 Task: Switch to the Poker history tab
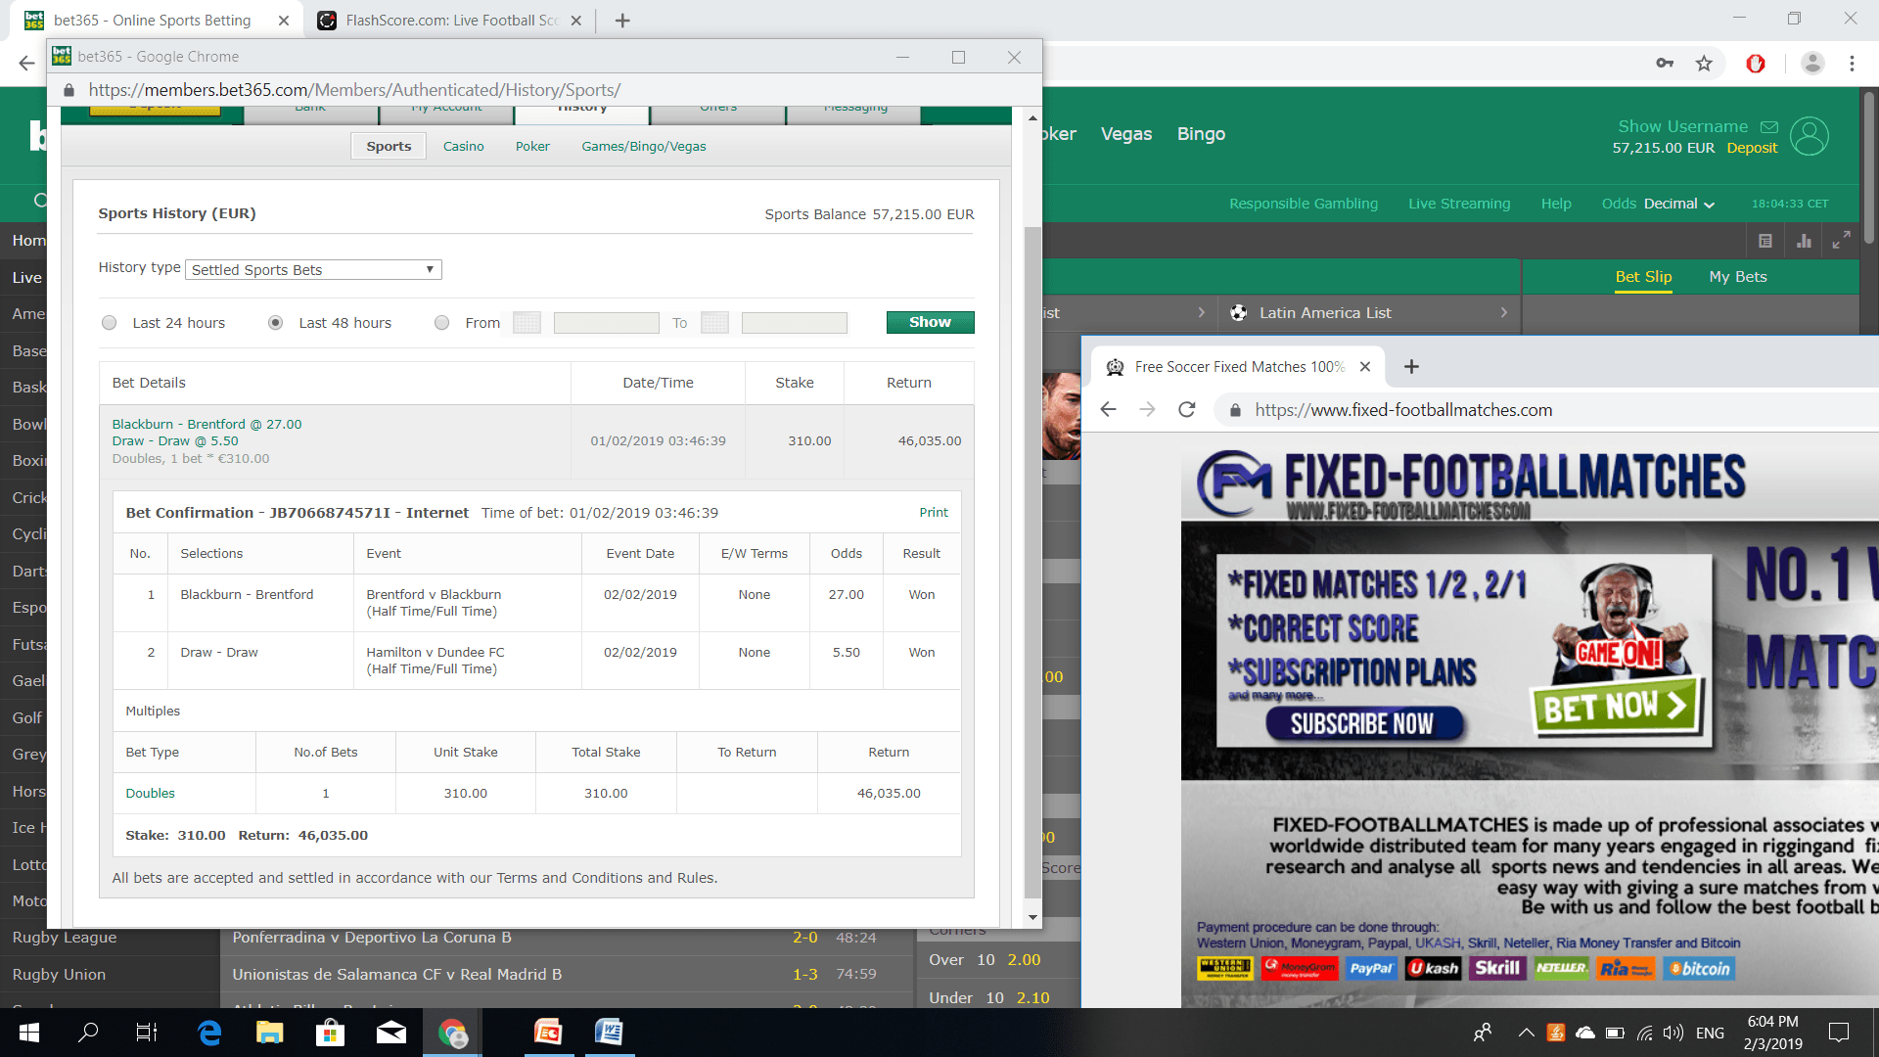tap(532, 147)
